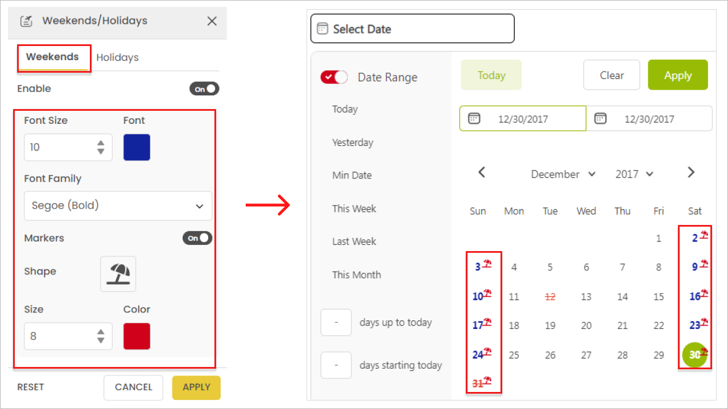
Task: Go to previous month arrow
Action: point(482,173)
